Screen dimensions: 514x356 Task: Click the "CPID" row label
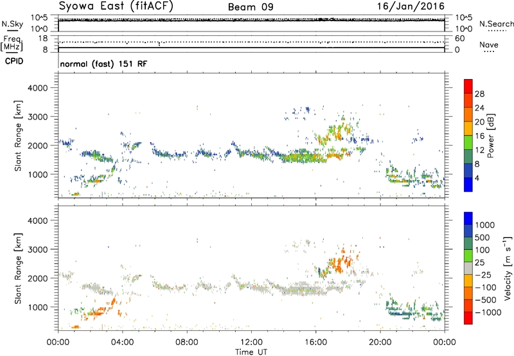pos(14,61)
